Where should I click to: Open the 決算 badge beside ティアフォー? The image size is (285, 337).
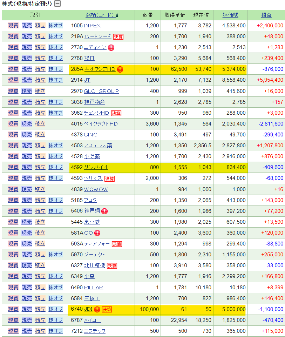tap(117, 244)
